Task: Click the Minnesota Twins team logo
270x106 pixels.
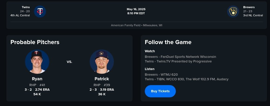Action: coord(40,11)
